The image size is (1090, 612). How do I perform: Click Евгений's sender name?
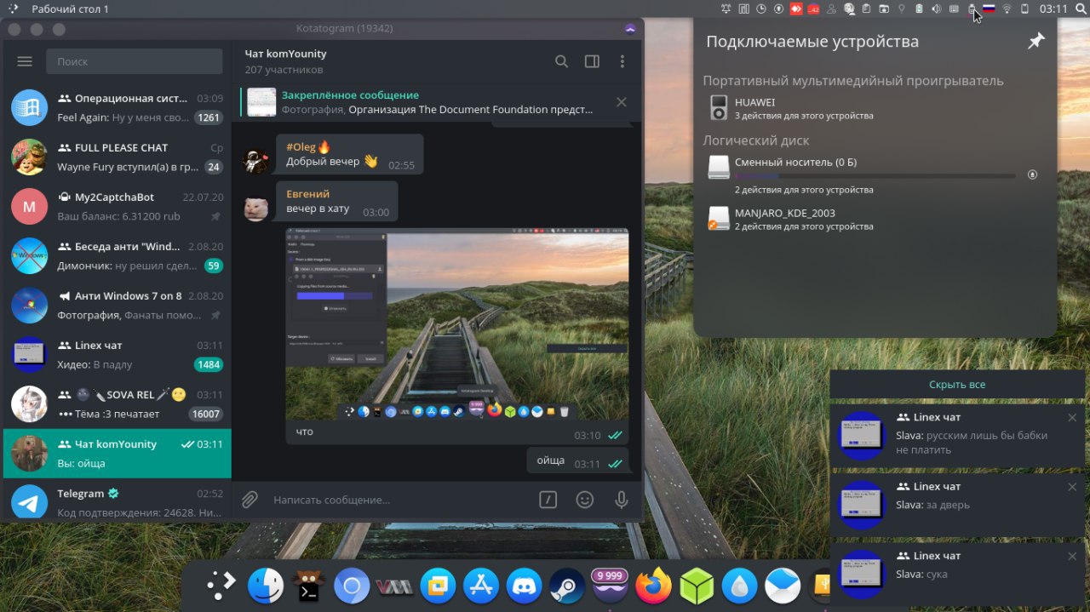(x=307, y=194)
